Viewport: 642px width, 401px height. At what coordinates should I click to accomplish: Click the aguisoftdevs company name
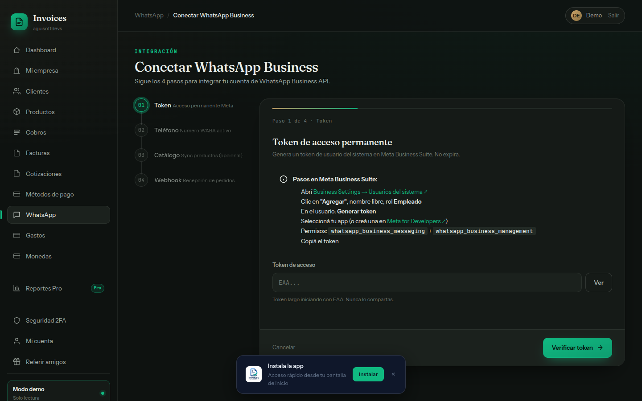(x=47, y=29)
